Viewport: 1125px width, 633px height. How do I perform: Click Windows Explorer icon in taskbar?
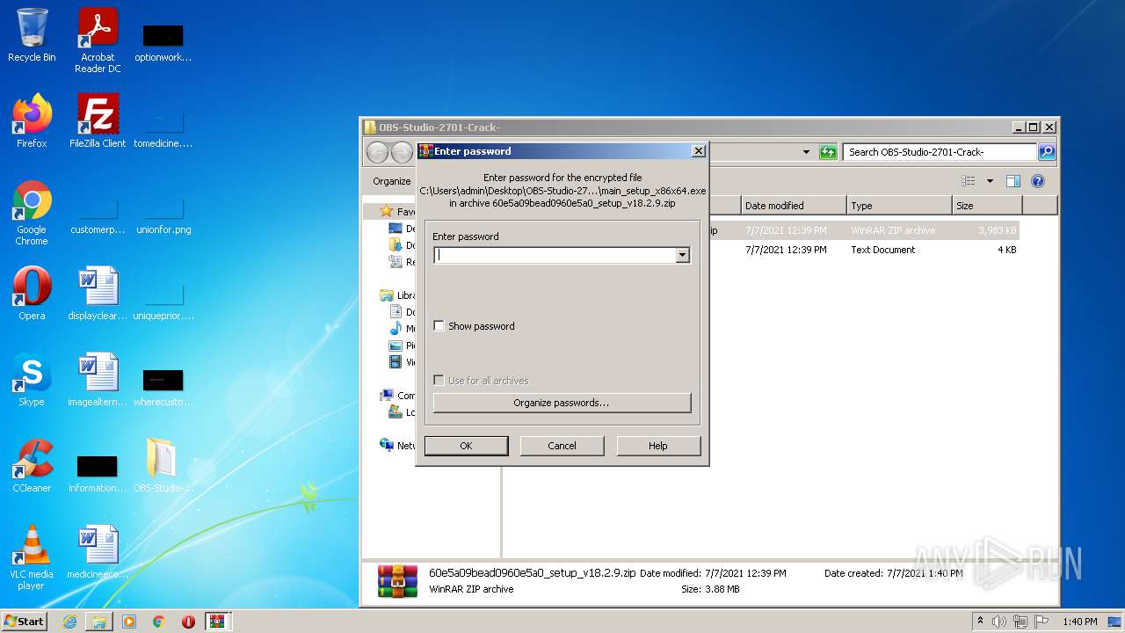[x=99, y=622]
